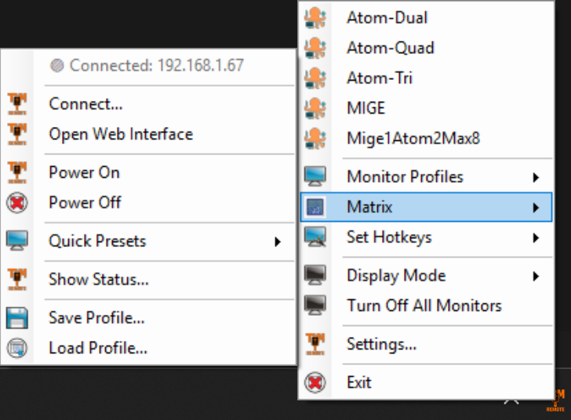Click the grey status dot next to Connected
571x420 pixels.
[x=57, y=66]
